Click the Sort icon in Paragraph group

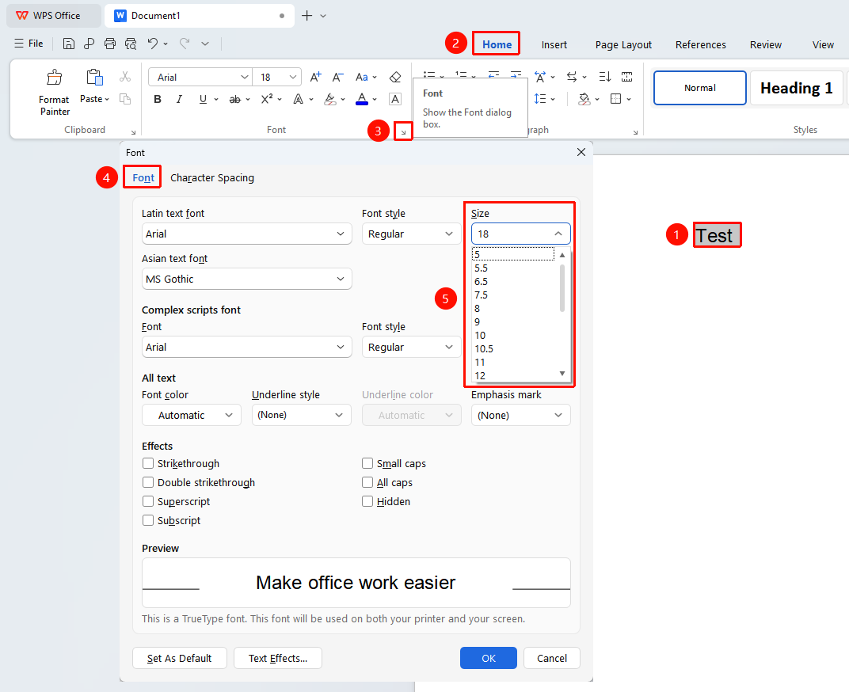click(x=605, y=77)
